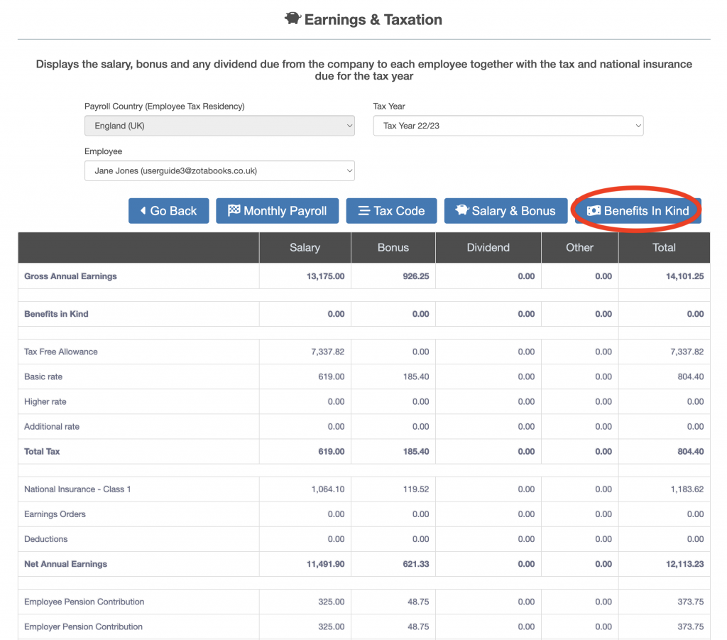The height and width of the screenshot is (640, 727).
Task: Select the Bonus column header
Action: click(x=393, y=248)
